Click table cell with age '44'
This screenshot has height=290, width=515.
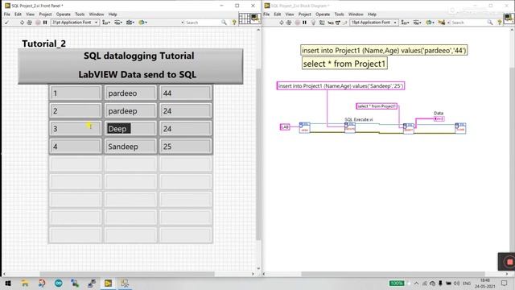[x=186, y=93]
